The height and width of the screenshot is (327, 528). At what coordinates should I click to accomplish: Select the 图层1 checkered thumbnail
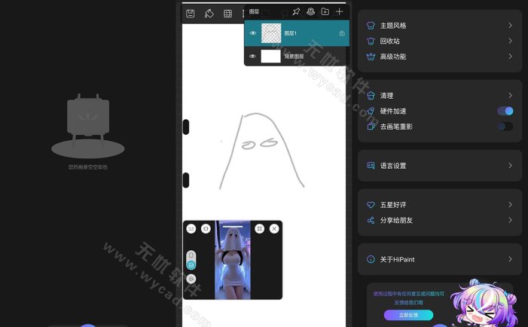pyautogui.click(x=271, y=33)
